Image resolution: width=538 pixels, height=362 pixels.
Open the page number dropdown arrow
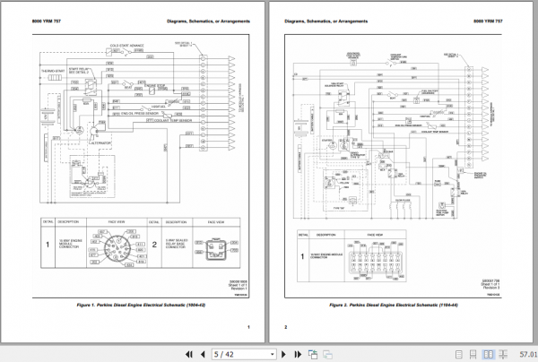pyautogui.click(x=272, y=354)
